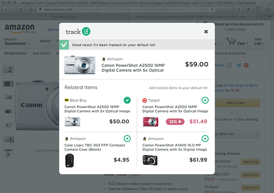The width and height of the screenshot is (274, 193).
Task: Add Canon PowerShot A1400 to tracked list
Action: 205,139
